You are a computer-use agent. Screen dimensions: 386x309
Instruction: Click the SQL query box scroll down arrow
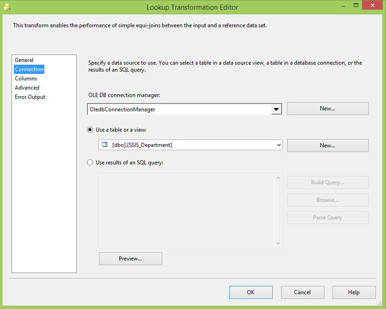coord(278,243)
